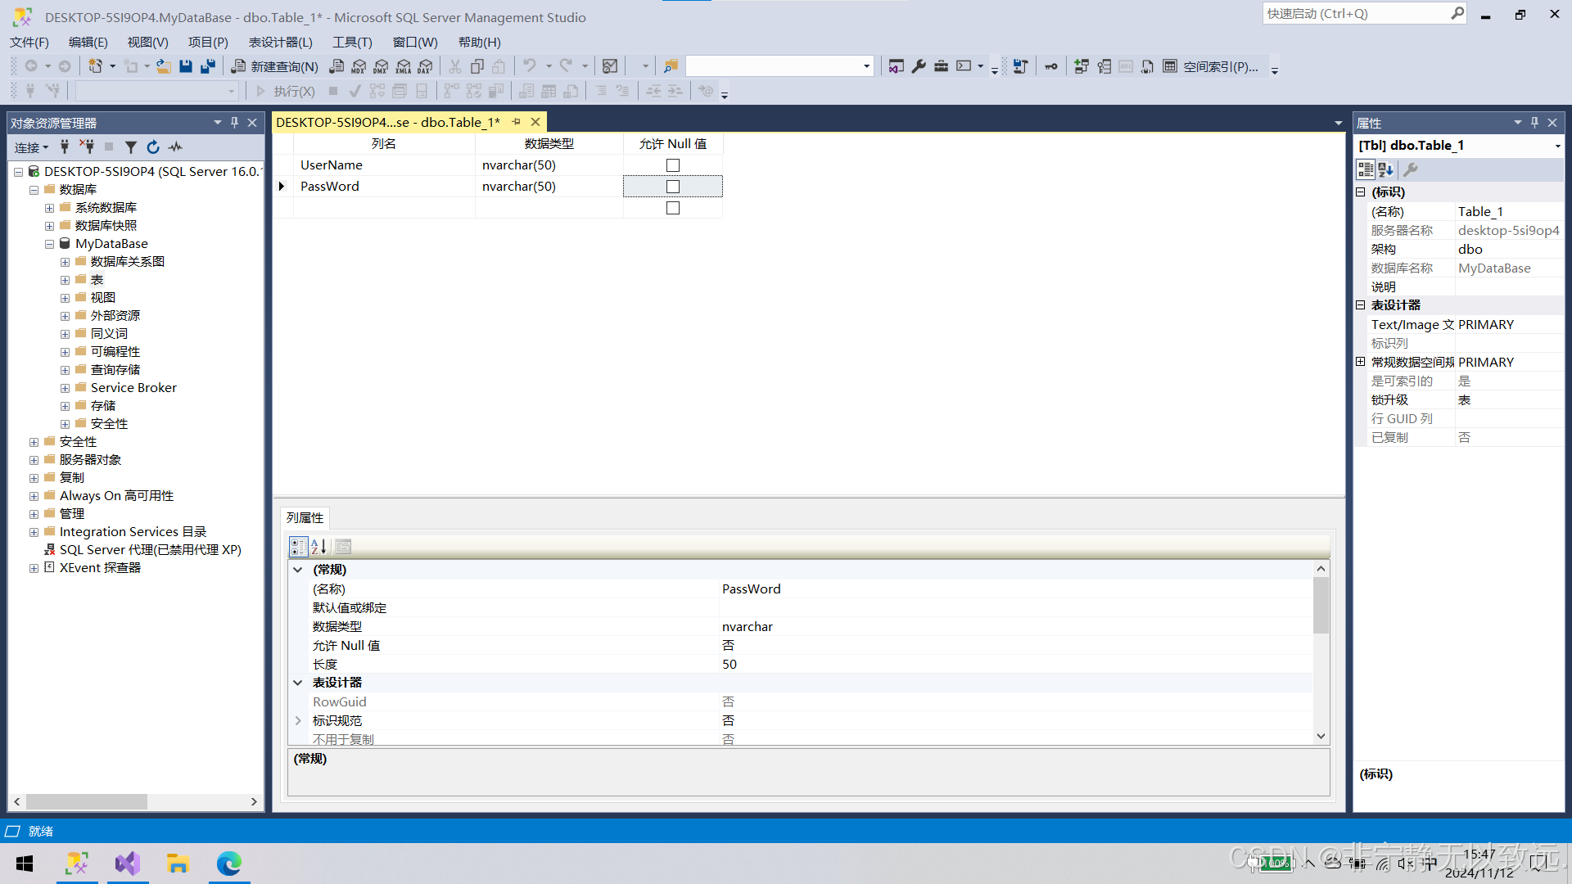Image resolution: width=1572 pixels, height=884 pixels.
Task: Check Allow Null in the empty row
Action: [672, 207]
